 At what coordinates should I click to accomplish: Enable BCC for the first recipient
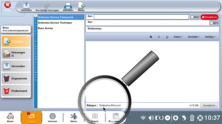tap(192, 17)
